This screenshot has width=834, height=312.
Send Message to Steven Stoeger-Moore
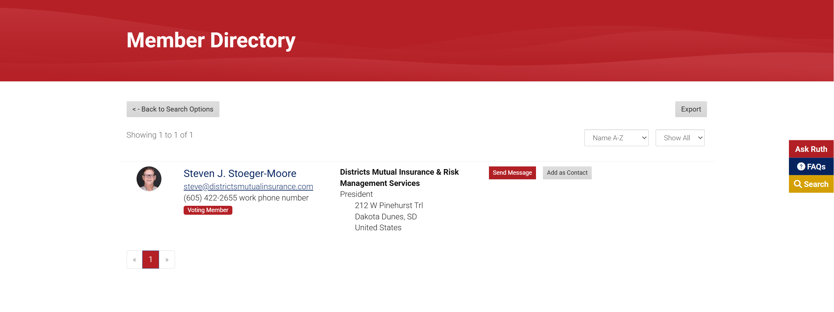coord(512,173)
